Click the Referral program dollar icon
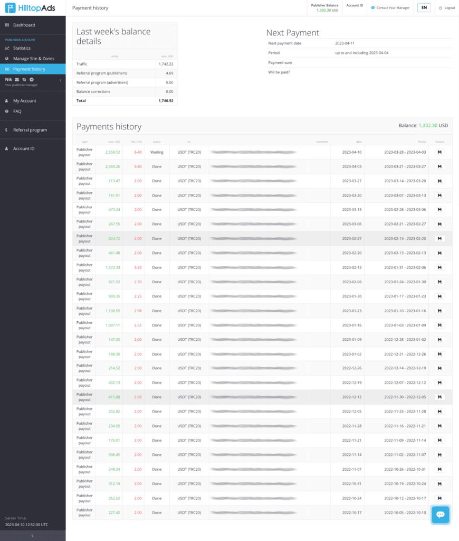Image resolution: width=459 pixels, height=541 pixels. 6,129
